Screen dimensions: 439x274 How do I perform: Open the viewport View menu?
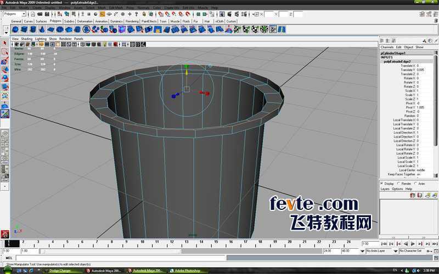tap(15, 39)
